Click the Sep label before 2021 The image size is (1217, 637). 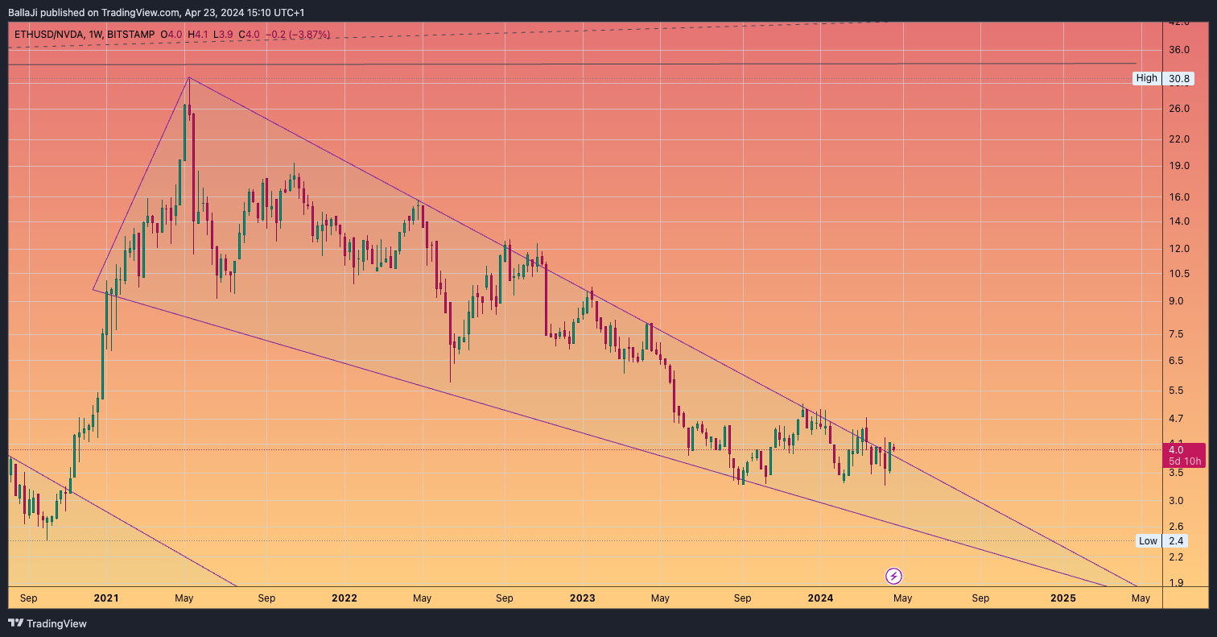28,598
